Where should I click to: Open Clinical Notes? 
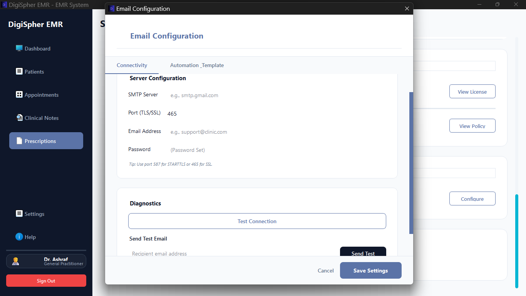click(19, 118)
